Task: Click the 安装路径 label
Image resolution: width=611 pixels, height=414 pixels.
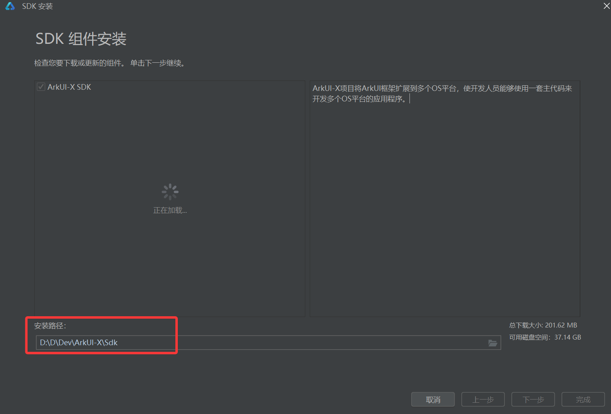Action: point(50,326)
